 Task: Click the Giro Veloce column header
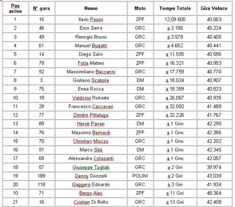[x=214, y=8]
